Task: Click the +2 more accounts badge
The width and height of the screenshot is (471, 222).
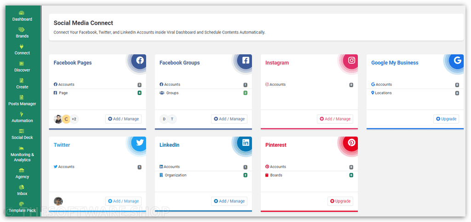Action: click(x=74, y=119)
